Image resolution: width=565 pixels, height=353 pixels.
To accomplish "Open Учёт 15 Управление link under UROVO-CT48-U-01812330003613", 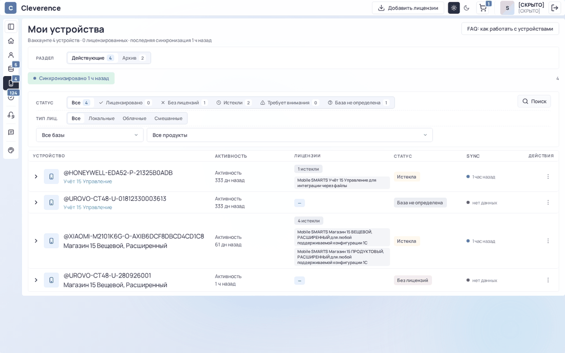I will (x=87, y=207).
